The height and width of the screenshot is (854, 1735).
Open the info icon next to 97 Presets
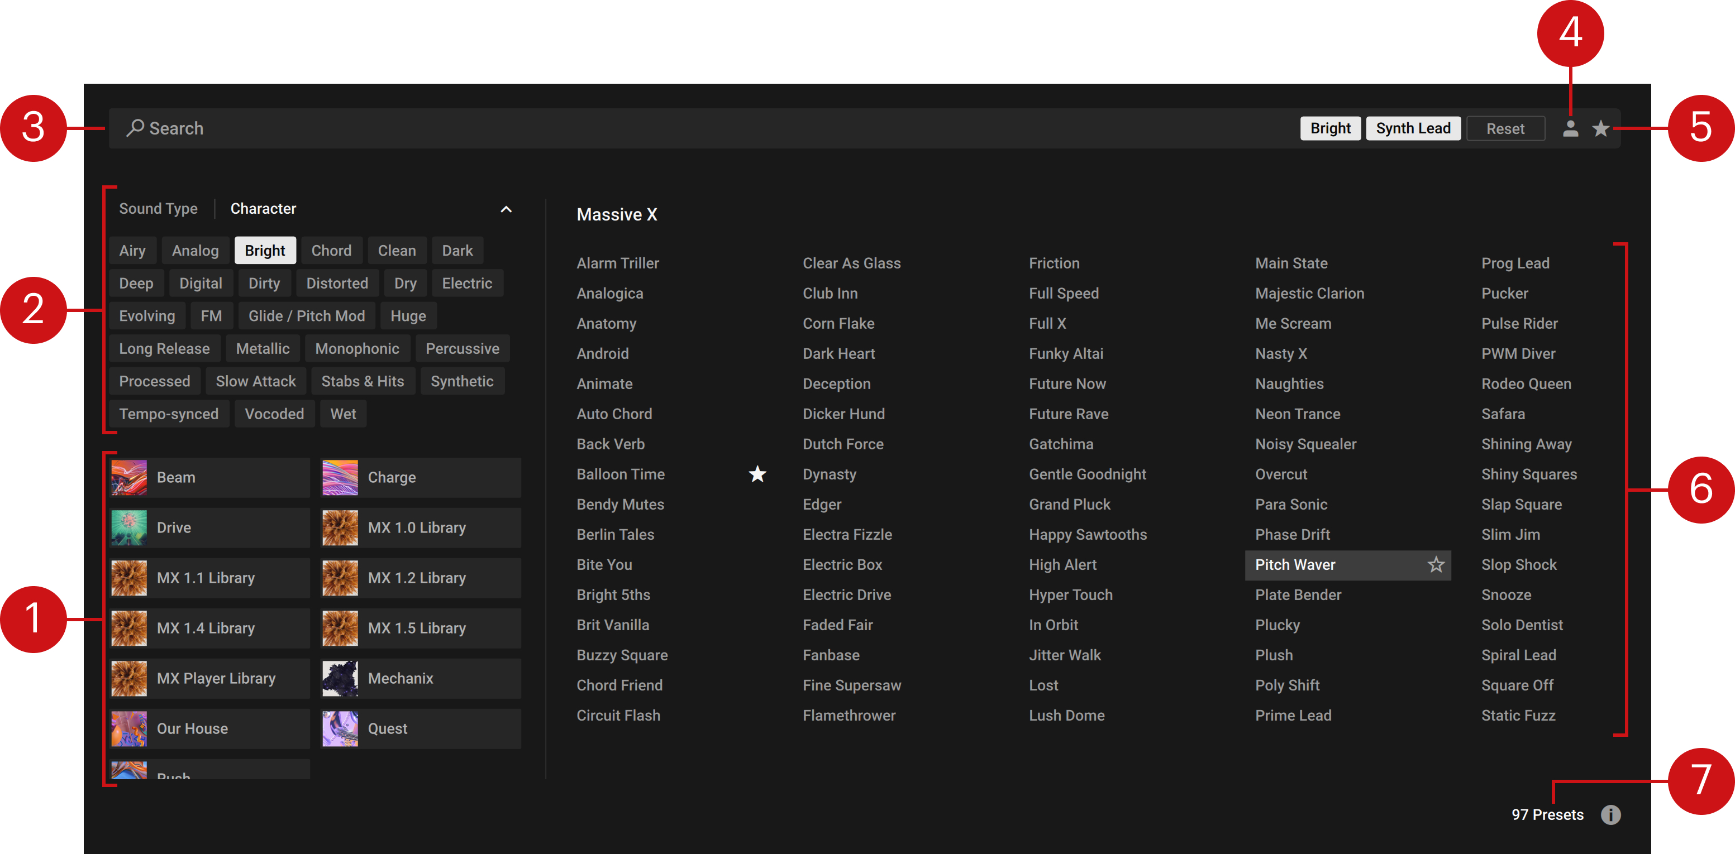click(x=1610, y=814)
